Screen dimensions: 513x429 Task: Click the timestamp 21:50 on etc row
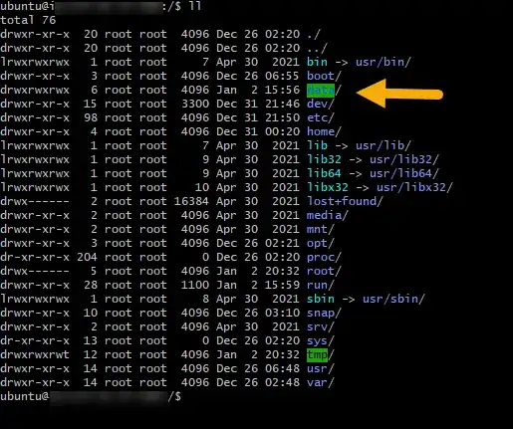[282, 117]
